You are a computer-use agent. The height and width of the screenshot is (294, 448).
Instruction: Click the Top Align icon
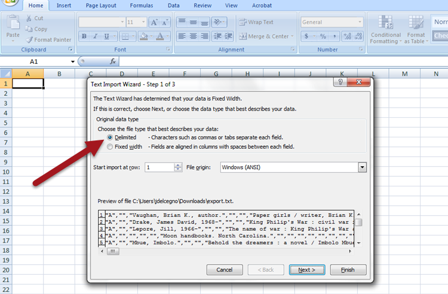(x=182, y=22)
